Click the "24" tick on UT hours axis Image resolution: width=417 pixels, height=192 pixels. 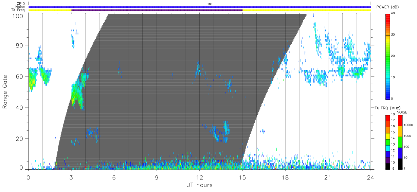click(371, 177)
